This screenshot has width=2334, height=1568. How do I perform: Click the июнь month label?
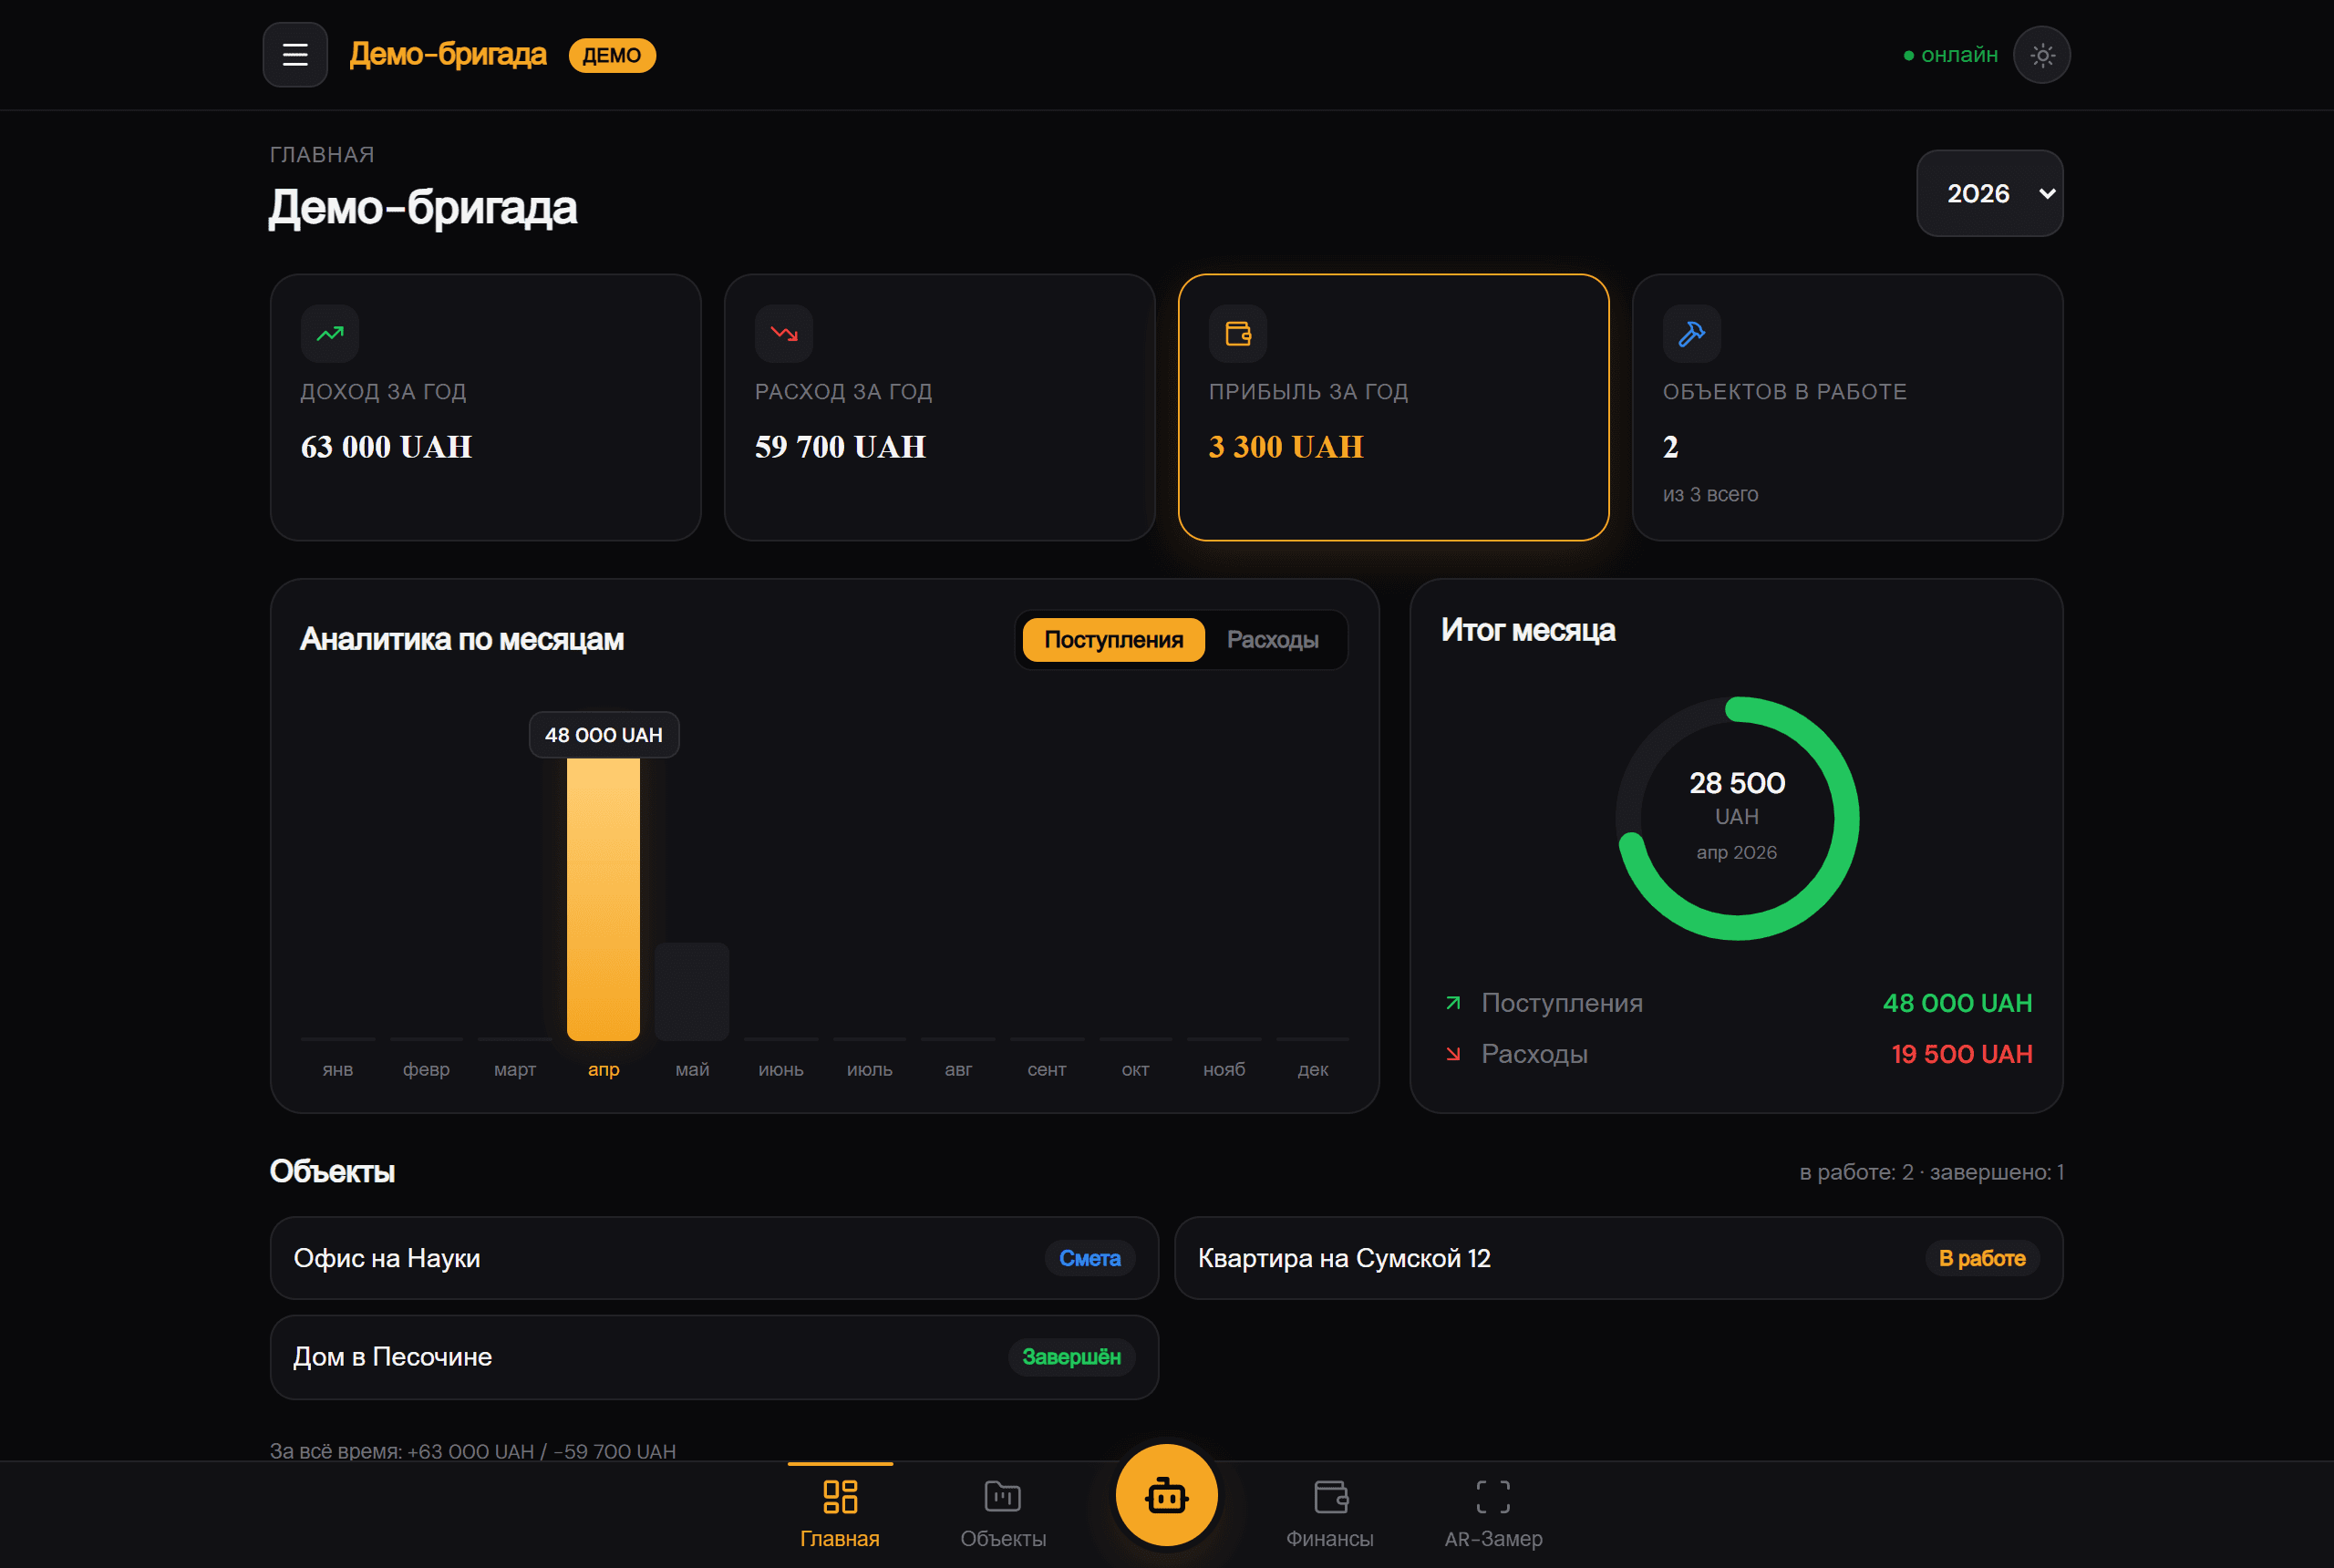pos(781,1070)
